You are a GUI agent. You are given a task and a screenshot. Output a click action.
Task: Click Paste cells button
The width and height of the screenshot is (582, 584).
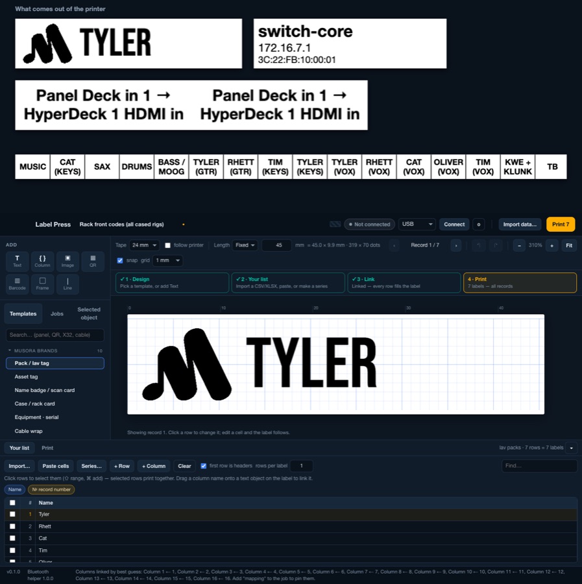pyautogui.click(x=56, y=466)
